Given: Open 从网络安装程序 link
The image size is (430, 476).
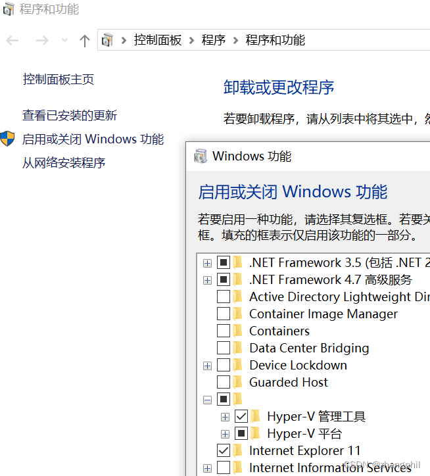Looking at the screenshot, I should 64,162.
